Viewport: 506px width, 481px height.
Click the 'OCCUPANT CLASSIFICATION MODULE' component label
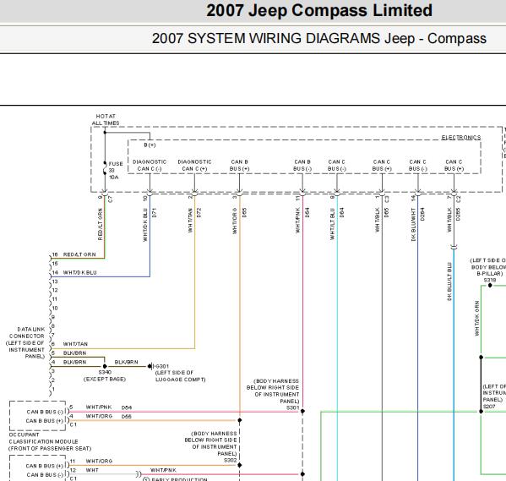[50, 441]
